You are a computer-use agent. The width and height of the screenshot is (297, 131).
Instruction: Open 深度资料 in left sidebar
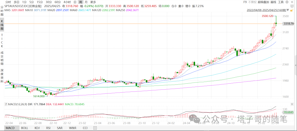(2, 76)
